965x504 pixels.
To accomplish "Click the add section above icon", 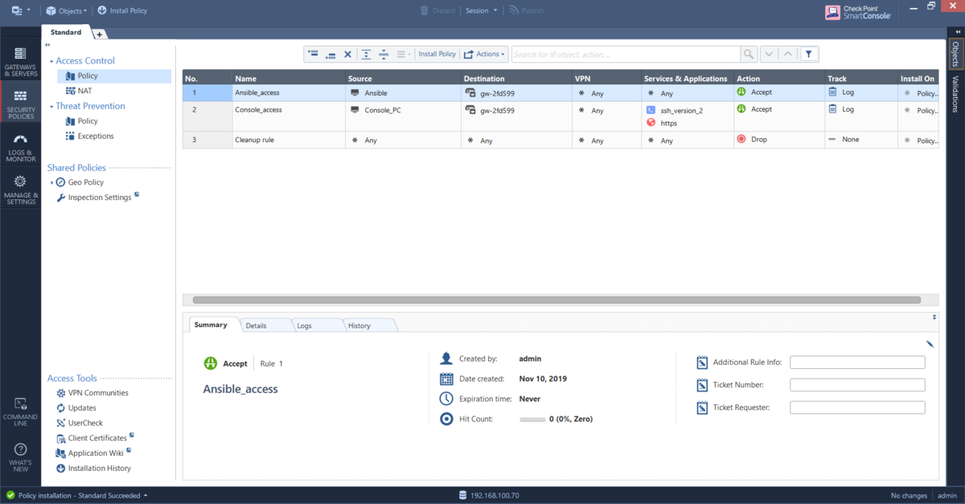I will click(366, 54).
